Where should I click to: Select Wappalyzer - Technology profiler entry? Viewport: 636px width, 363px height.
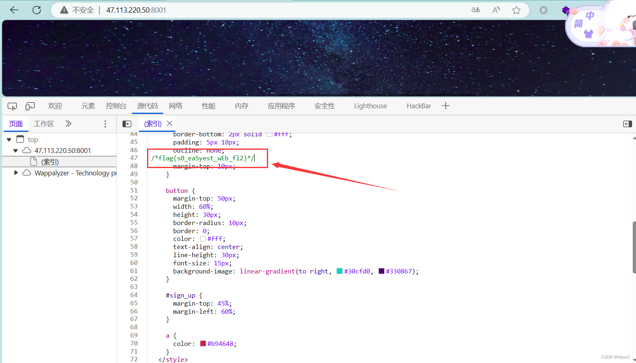pyautogui.click(x=75, y=173)
